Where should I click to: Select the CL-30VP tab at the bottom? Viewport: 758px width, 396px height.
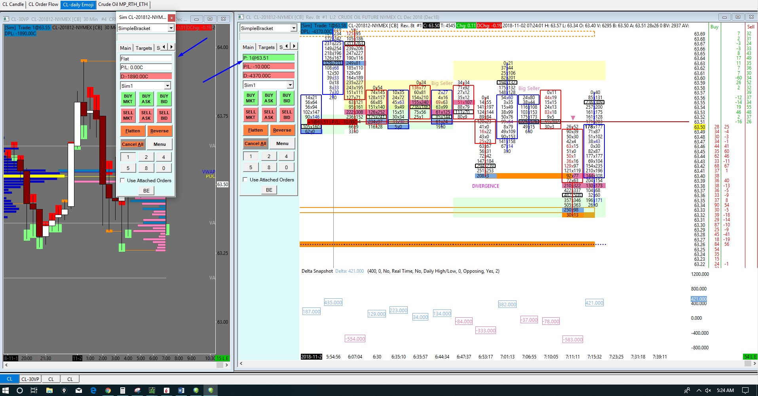pos(30,379)
